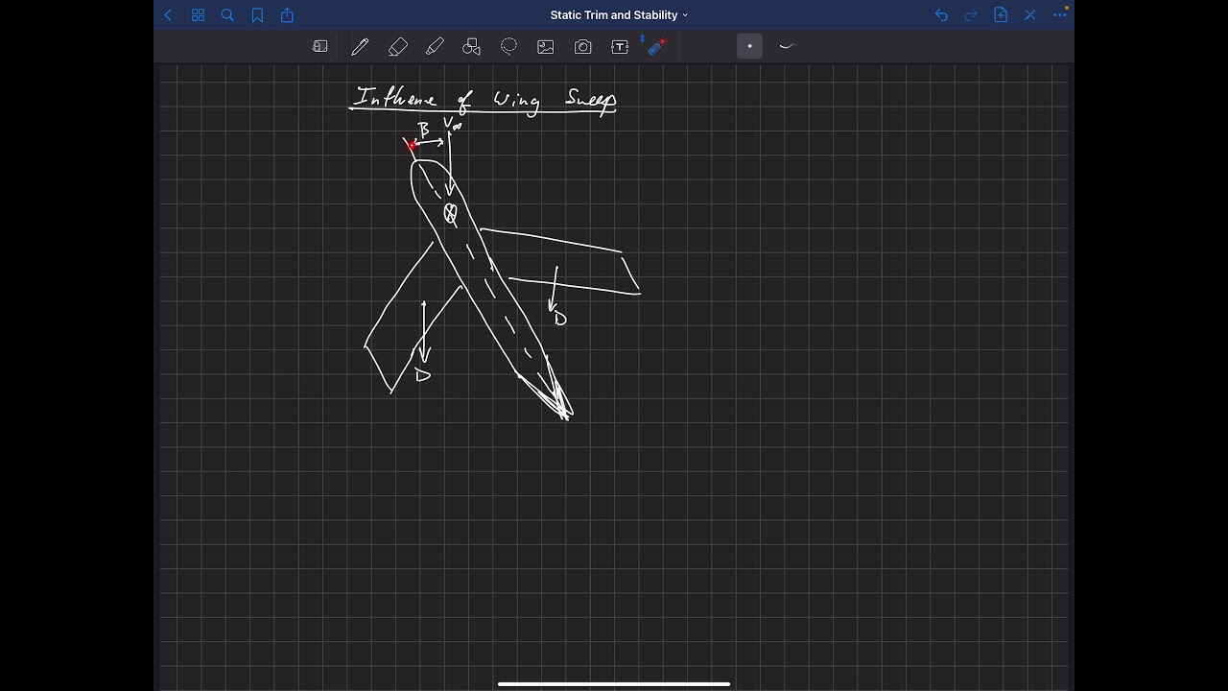Open the camera tool

582,46
